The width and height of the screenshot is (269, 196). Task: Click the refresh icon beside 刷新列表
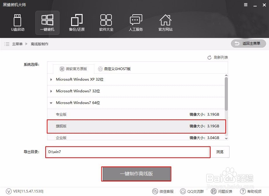(209, 58)
